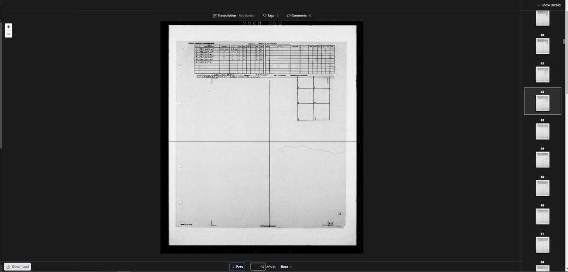Advance to the Next page
This screenshot has width=568, height=272.
click(x=286, y=267)
